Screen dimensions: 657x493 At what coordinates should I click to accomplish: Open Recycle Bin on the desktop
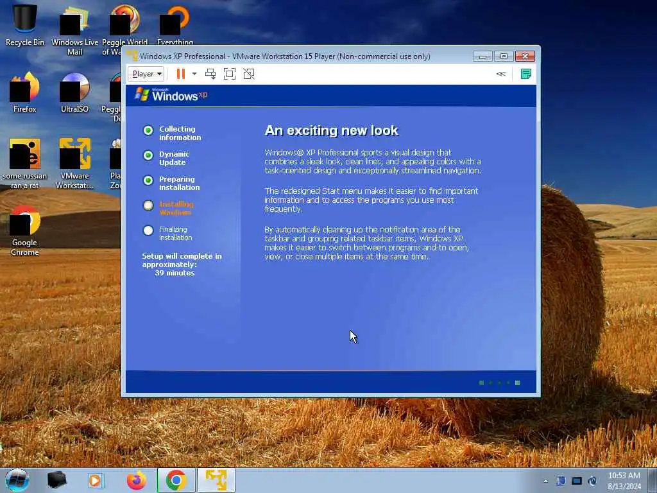pos(25,25)
